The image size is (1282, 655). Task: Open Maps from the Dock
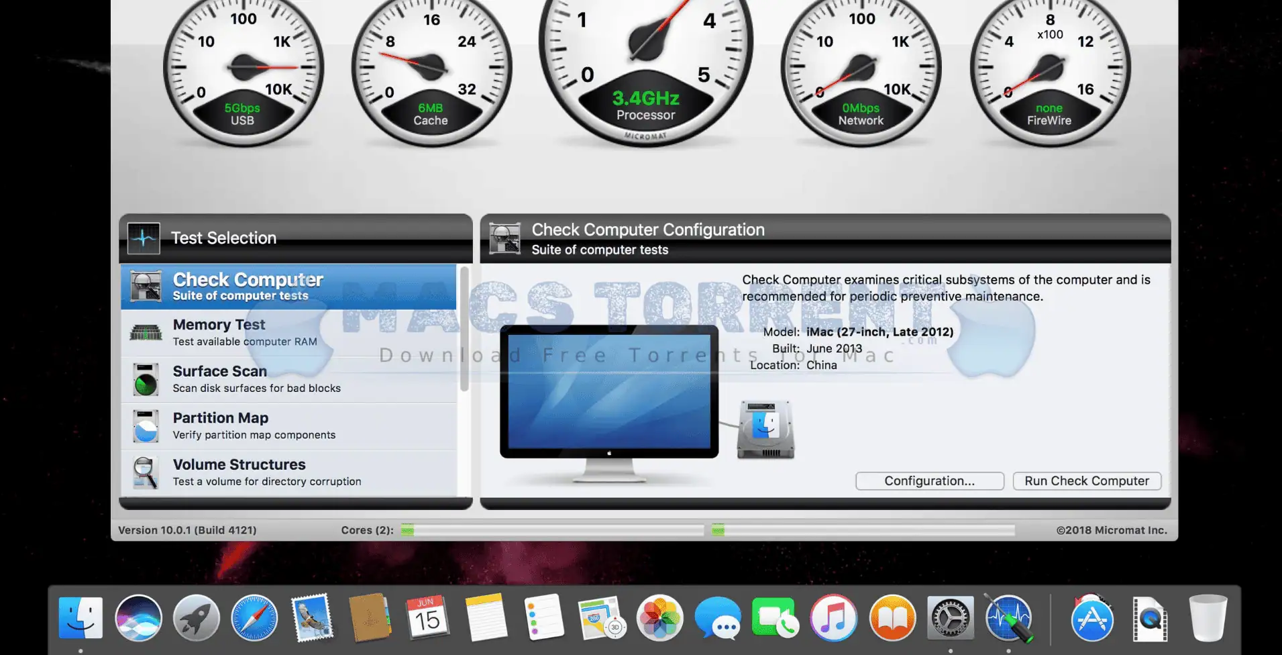click(x=602, y=617)
